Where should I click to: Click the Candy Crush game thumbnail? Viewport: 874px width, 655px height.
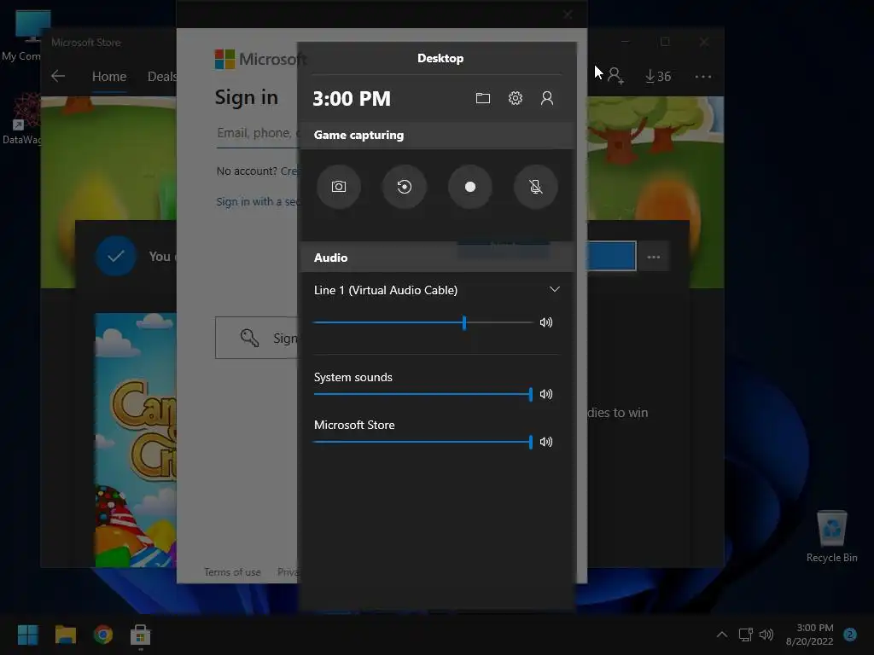coord(136,440)
